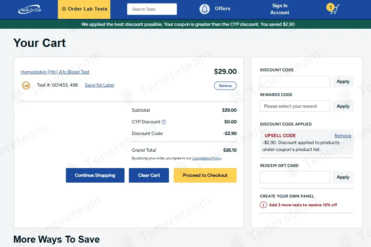This screenshot has height=247, width=371.
Task: Open the shopping cart icon
Action: coord(334,9)
